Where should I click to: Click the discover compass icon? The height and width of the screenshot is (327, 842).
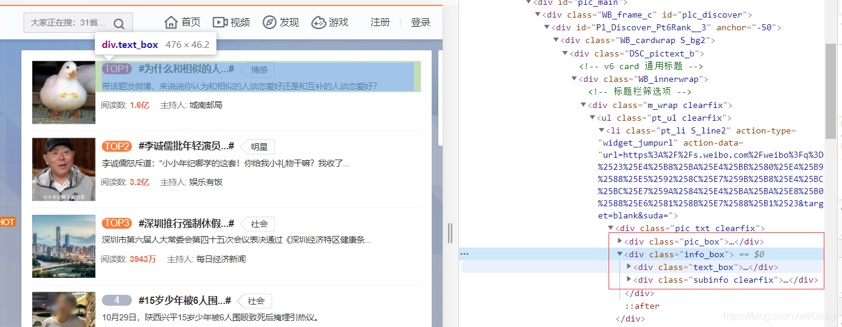point(269,22)
